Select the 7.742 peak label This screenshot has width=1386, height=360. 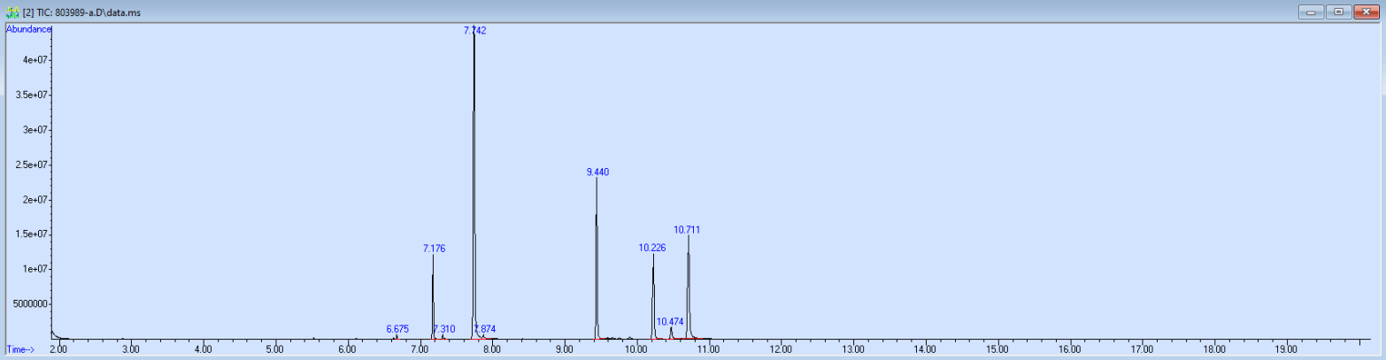pos(474,30)
